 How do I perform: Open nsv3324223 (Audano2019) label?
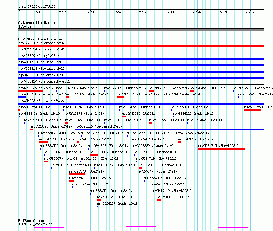[77, 88]
